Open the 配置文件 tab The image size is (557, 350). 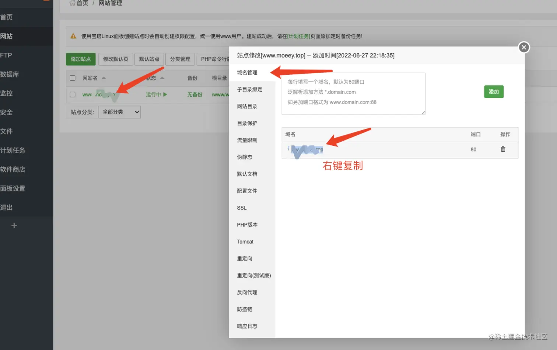tap(247, 191)
